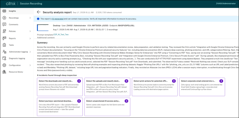The height and width of the screenshot is (118, 239).
Task: Click the Policies document icon
Action: click(x=4, y=31)
